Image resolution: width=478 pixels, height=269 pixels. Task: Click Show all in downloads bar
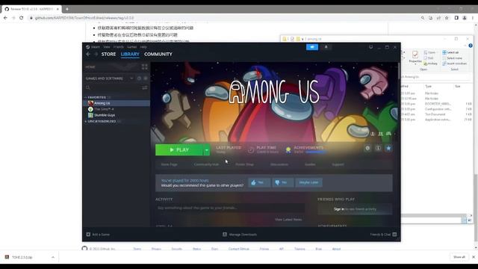pos(459,257)
